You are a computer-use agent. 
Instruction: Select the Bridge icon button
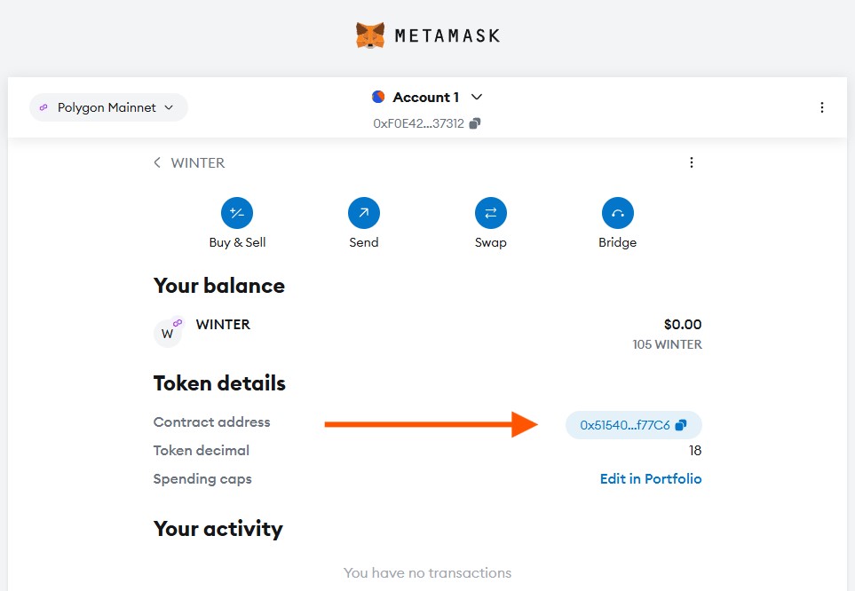pos(618,213)
